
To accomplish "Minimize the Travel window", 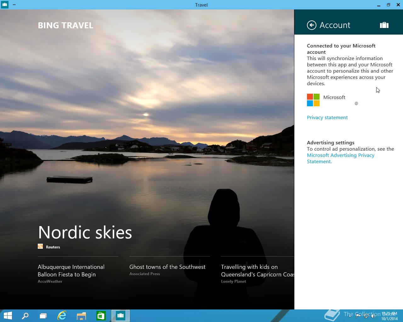I will pos(378,5).
